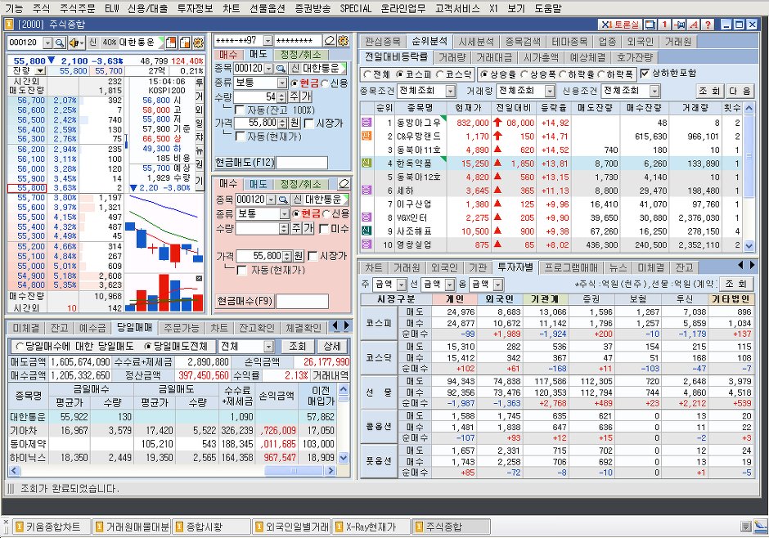Check 시장가 in the 매도 order form
The height and width of the screenshot is (538, 769).
pos(308,123)
